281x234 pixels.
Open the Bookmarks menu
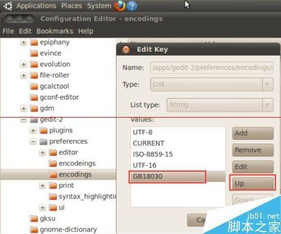pyautogui.click(x=55, y=31)
